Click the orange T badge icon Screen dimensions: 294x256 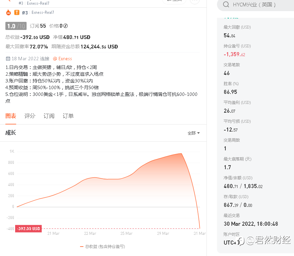[17, 12]
